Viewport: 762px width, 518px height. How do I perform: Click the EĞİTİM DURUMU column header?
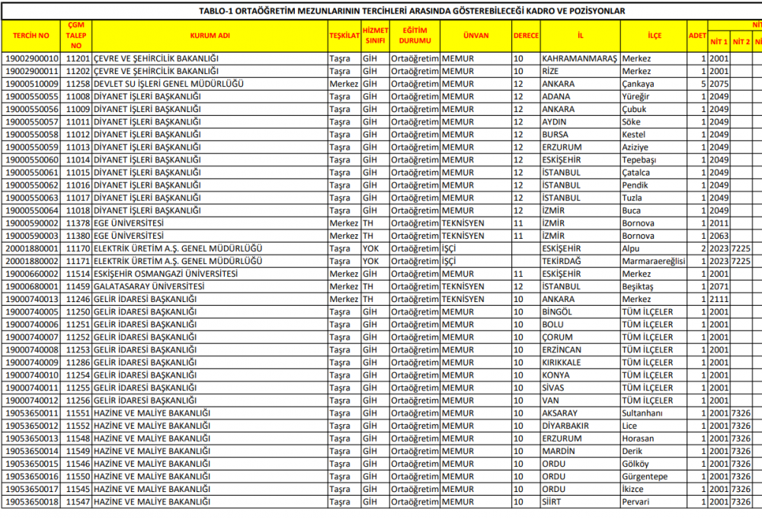tap(415, 36)
